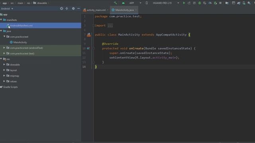Click on 'MainActivity' class name in code
255x143 pixels.
(x=129, y=35)
